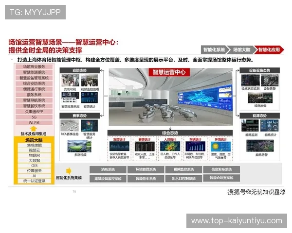
Task: Select the 智慧餐饮系统 entry
Action: coord(34,106)
